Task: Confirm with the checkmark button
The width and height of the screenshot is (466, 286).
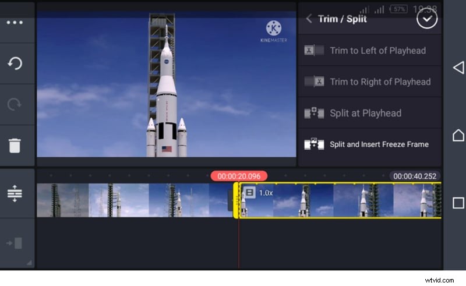Action: click(x=427, y=19)
